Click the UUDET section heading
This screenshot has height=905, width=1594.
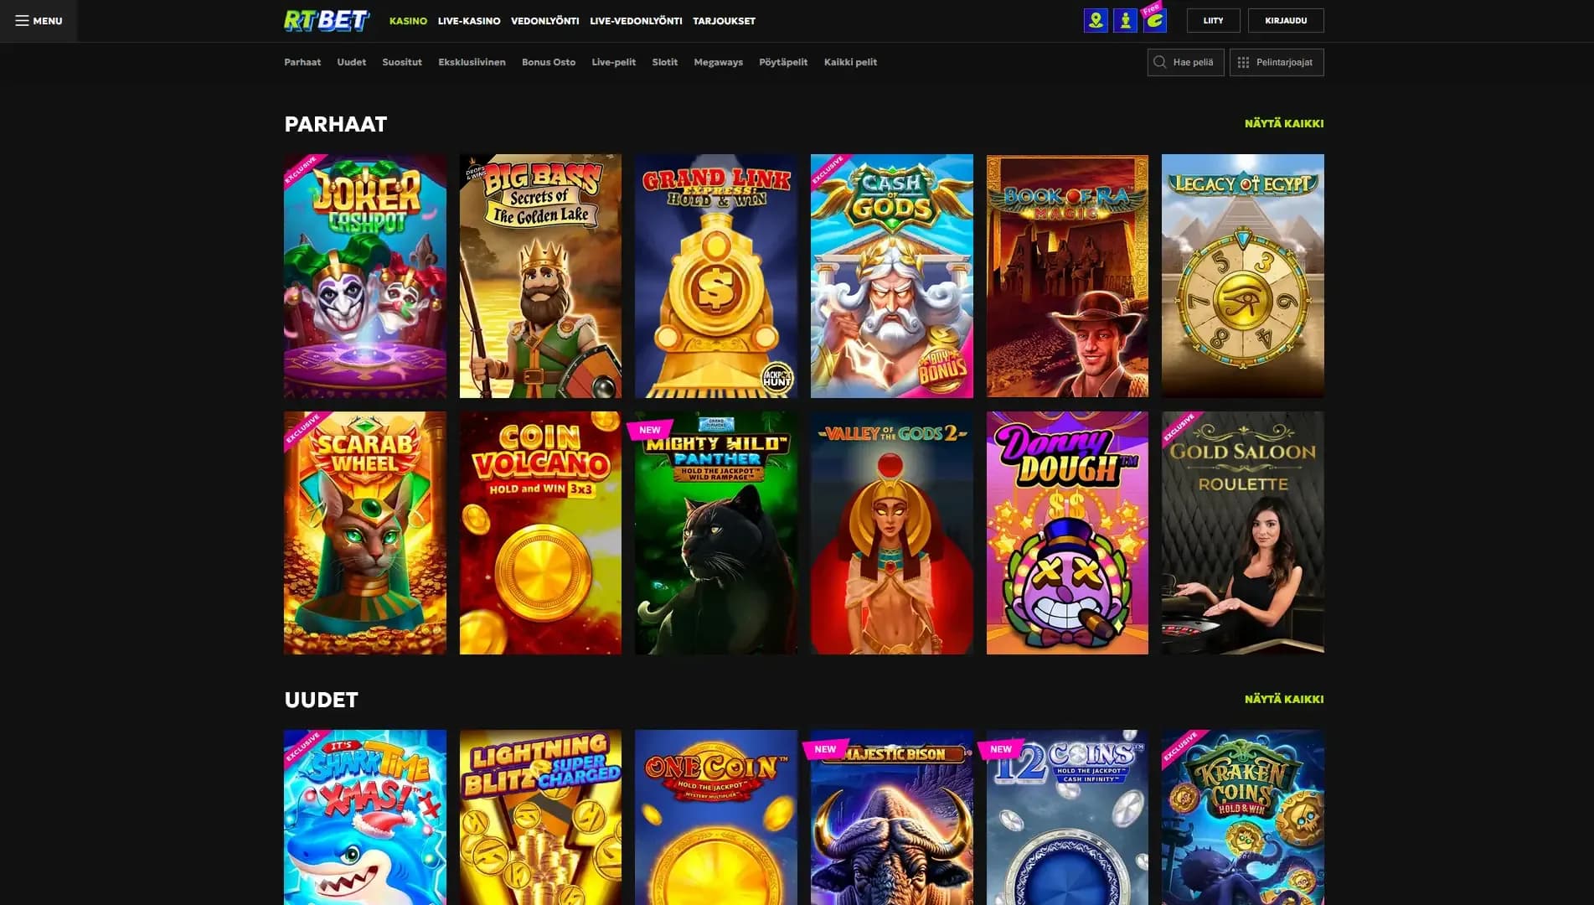tap(321, 700)
